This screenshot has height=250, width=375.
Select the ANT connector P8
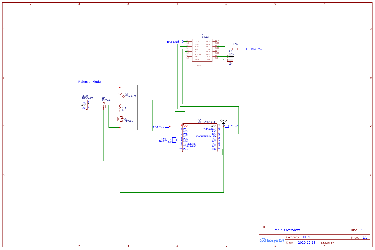point(230,61)
